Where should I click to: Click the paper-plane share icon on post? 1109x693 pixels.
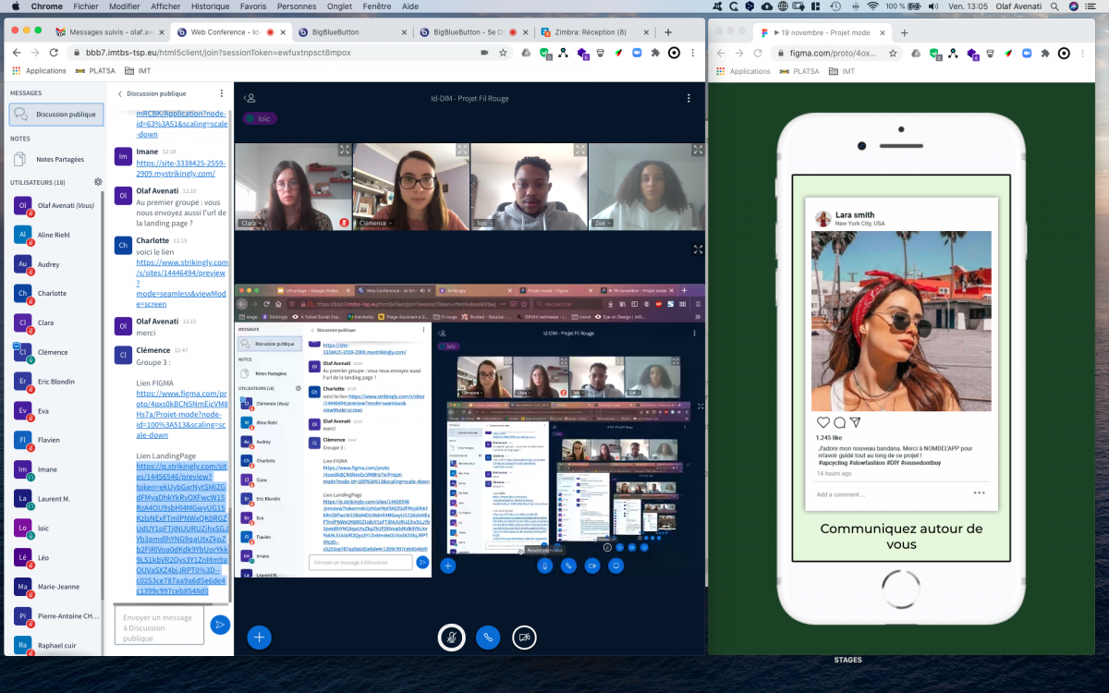click(855, 422)
